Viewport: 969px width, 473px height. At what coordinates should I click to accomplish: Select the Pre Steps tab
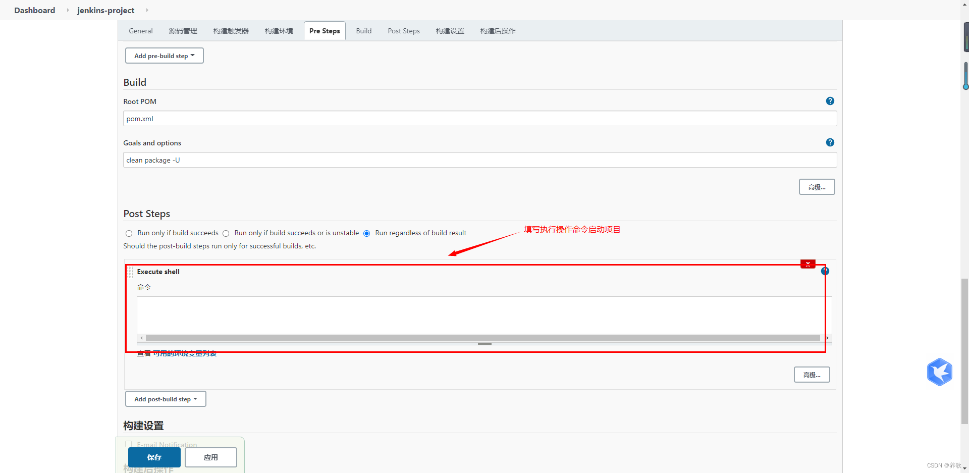point(325,31)
